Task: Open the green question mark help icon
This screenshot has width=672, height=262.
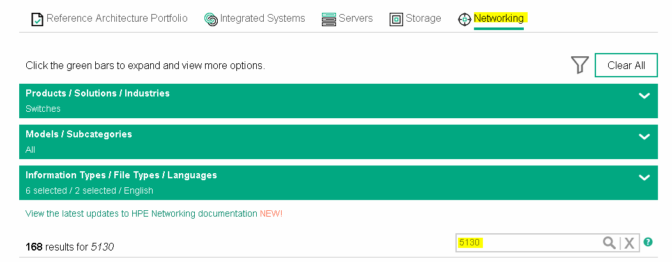Action: click(x=648, y=242)
